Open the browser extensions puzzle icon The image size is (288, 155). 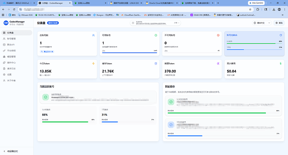[258, 9]
